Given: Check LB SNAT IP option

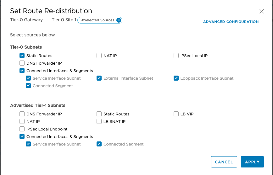Looking at the screenshot, I should coord(99,122).
